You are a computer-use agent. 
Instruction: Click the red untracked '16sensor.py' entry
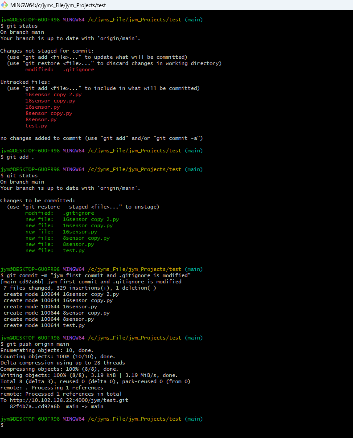(42, 107)
